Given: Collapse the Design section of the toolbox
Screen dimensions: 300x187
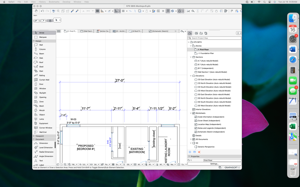Looking at the screenshot, I should 34,41.
